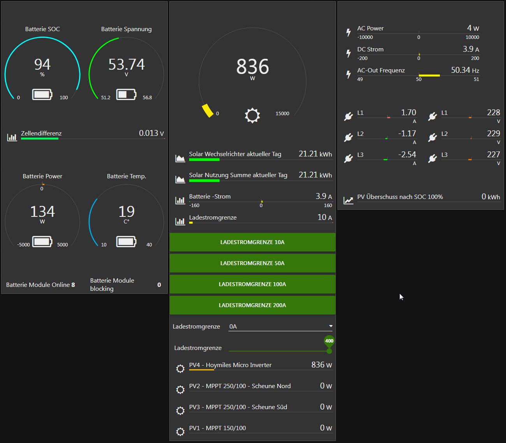The height and width of the screenshot is (443, 506).
Task: Click bar chart icon beside Batterie -Strom
Action: [180, 200]
